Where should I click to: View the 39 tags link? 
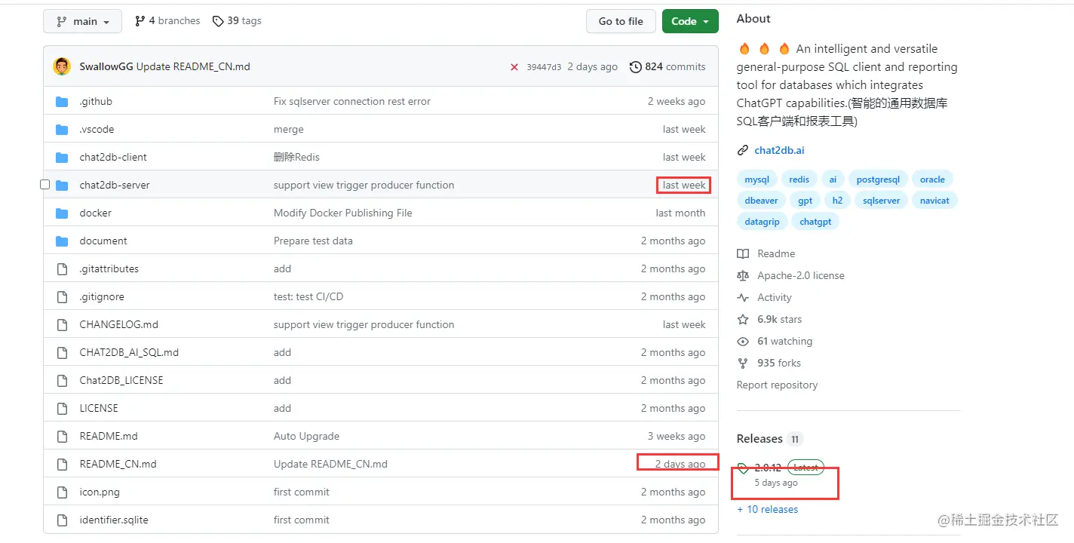pos(237,21)
